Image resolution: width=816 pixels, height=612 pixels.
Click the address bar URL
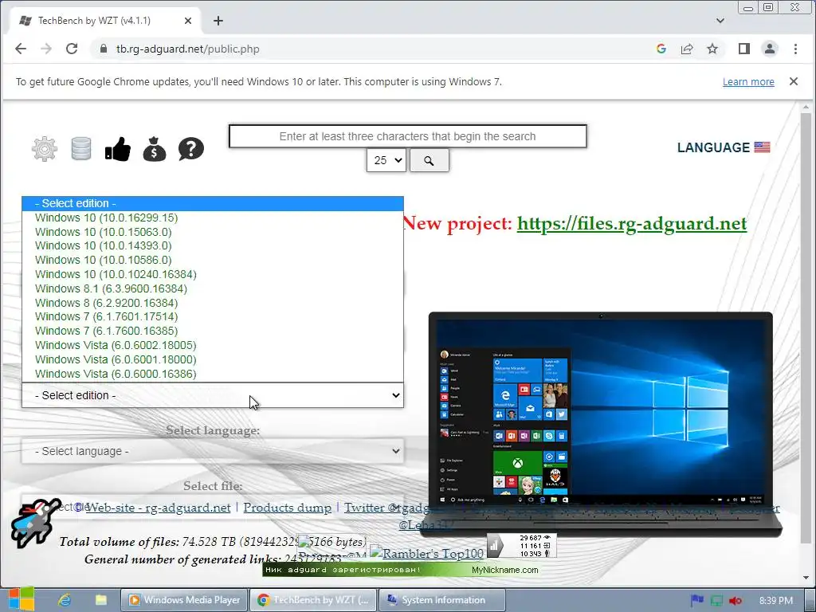[187, 49]
